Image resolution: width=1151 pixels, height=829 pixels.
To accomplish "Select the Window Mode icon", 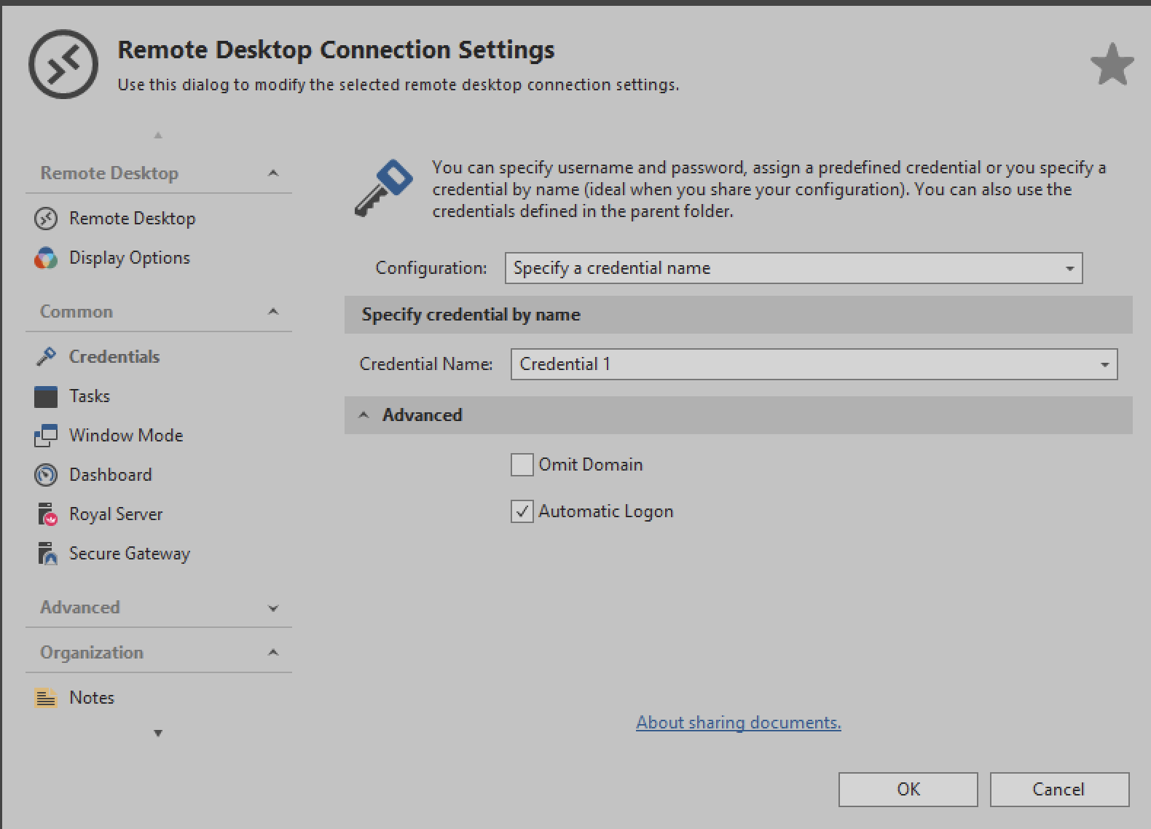I will pyautogui.click(x=46, y=436).
